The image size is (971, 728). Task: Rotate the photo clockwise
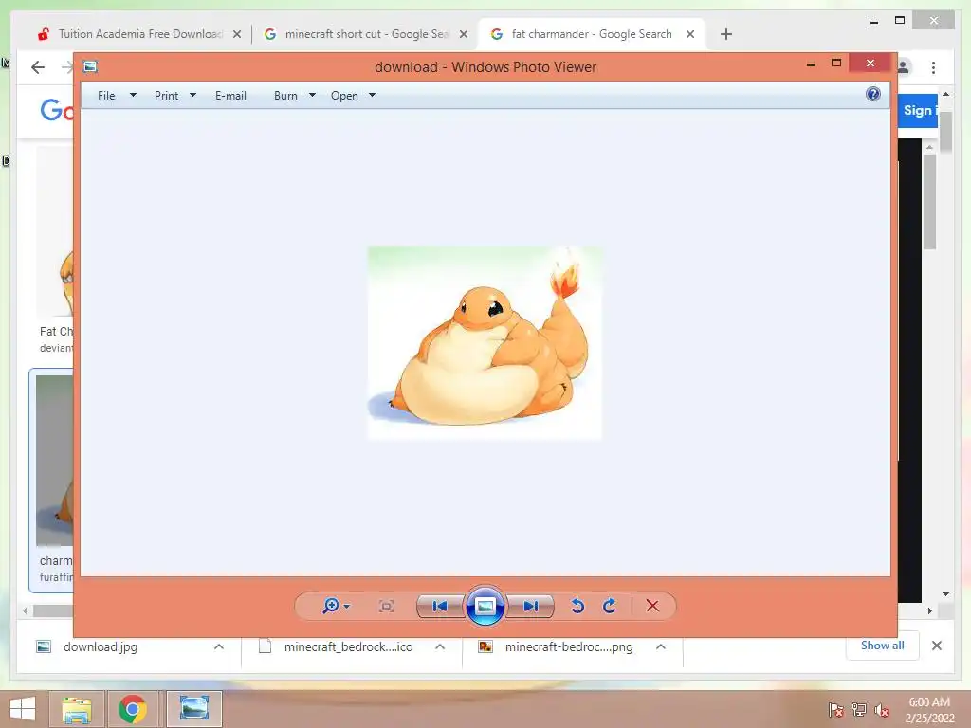(610, 606)
